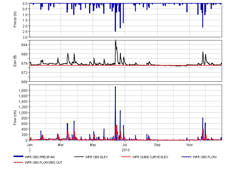This screenshot has height=181, width=231.
Task: Select the blue hatched OBS FLOW legend sample
Action: [186, 157]
